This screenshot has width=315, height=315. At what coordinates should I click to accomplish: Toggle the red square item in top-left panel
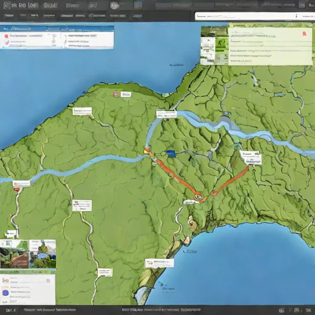click(6, 36)
